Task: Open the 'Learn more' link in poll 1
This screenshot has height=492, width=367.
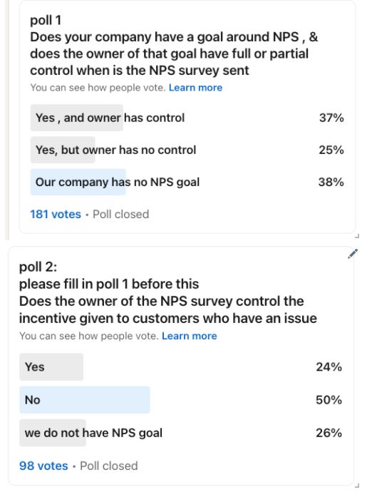Action: (195, 88)
